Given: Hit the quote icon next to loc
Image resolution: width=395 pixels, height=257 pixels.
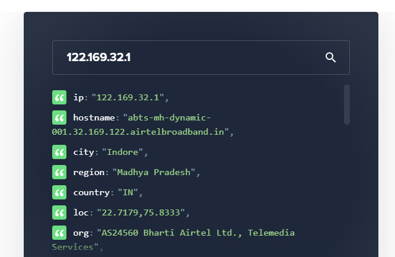Looking at the screenshot, I should [59, 212].
